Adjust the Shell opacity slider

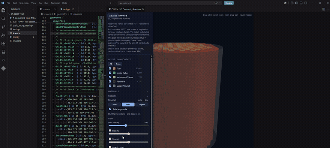[128, 126]
